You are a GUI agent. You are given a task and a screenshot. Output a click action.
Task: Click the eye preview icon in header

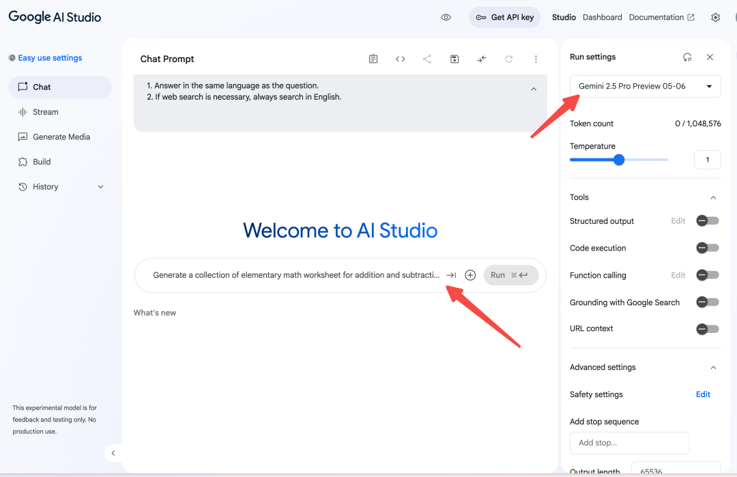click(446, 17)
